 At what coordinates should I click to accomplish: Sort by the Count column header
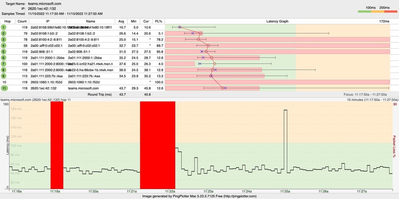click(22, 22)
